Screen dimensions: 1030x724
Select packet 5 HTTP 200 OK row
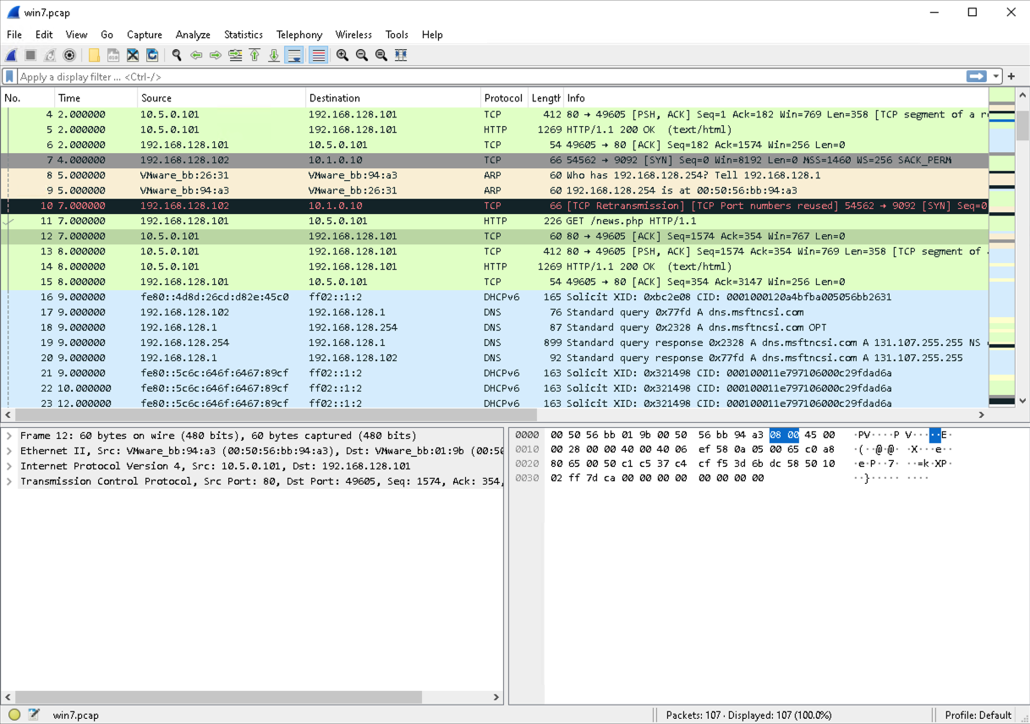494,129
